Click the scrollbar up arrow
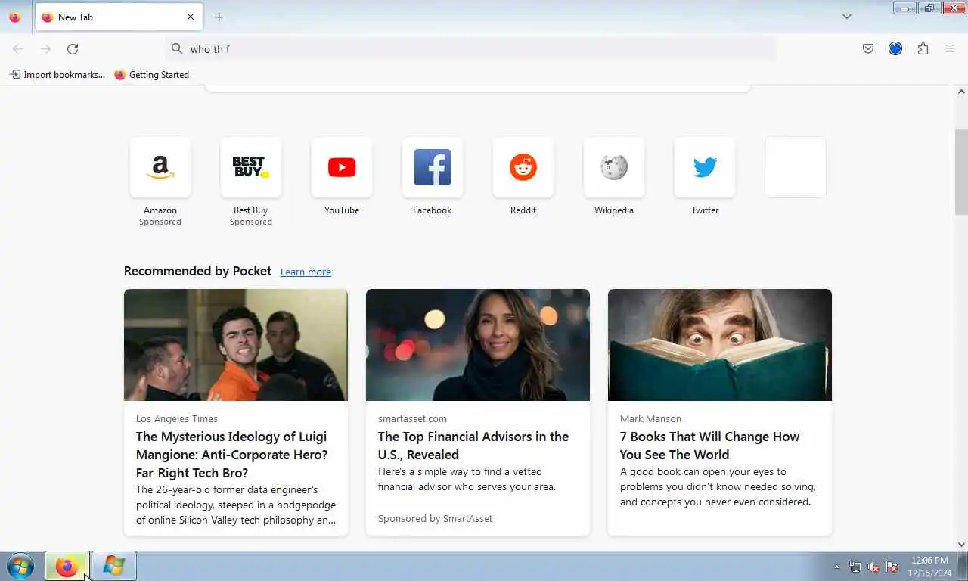 point(961,91)
